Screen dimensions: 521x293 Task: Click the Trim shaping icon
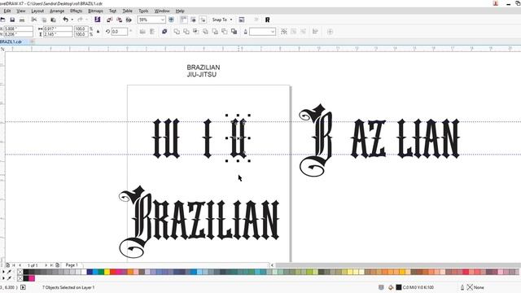(186, 32)
